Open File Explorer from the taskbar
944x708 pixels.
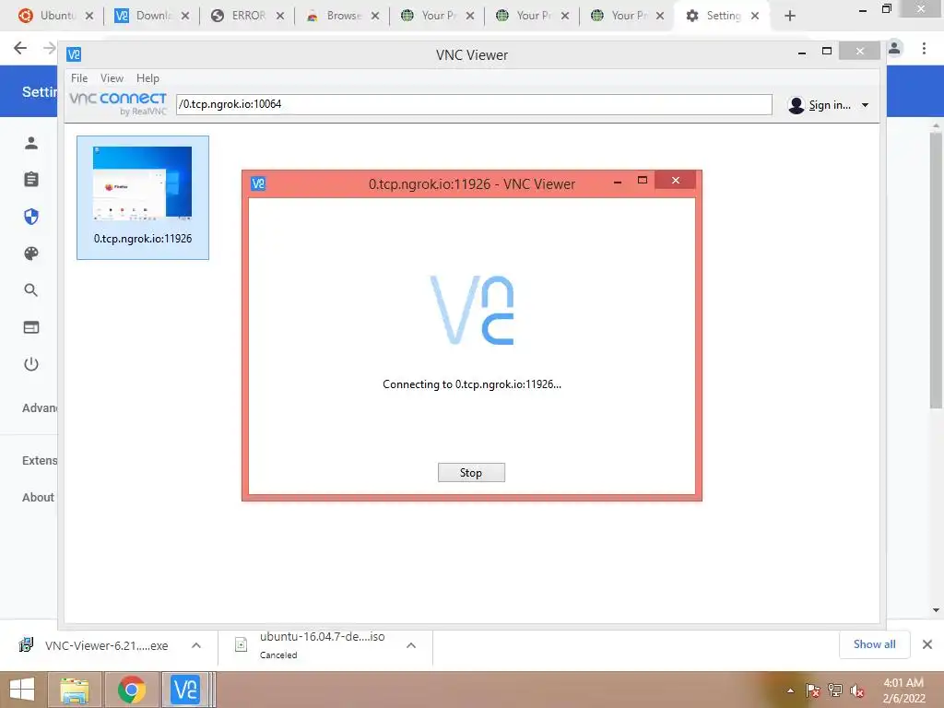click(x=74, y=690)
